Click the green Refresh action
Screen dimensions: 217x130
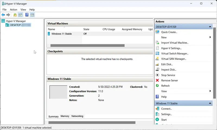tap(165, 86)
